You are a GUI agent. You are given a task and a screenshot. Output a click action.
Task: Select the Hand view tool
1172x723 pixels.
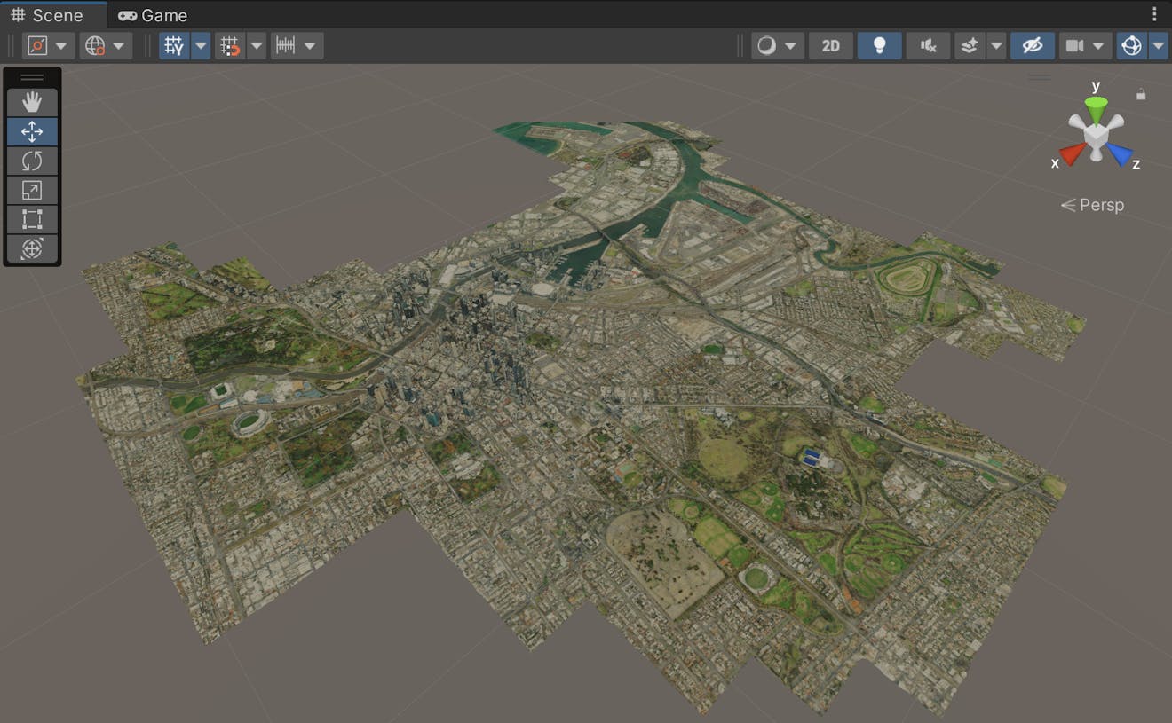32,103
